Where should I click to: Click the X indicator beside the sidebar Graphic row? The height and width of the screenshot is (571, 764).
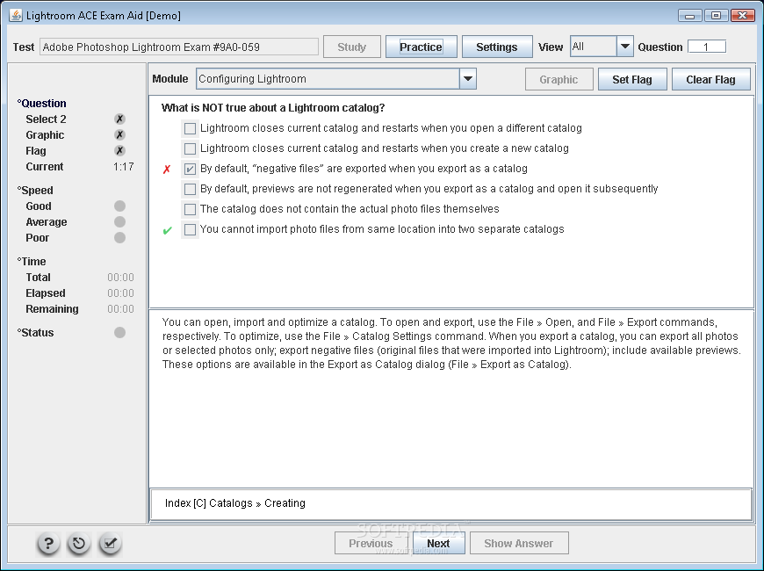point(119,135)
